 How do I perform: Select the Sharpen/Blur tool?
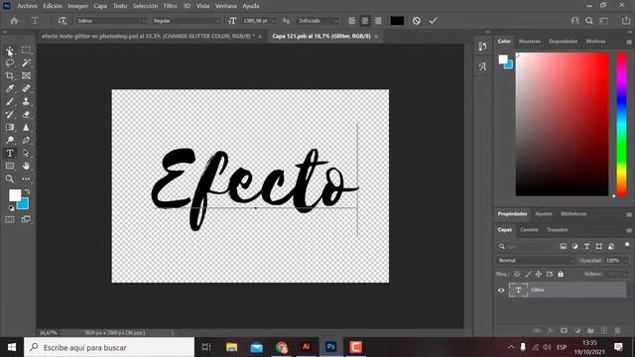pyautogui.click(x=26, y=127)
